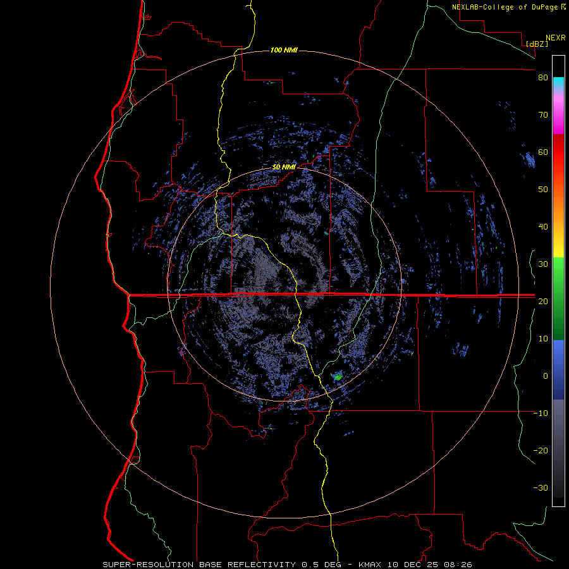Screen dimensions: 569x569
Task: Click the NEXR label above color scale
Action: (555, 38)
